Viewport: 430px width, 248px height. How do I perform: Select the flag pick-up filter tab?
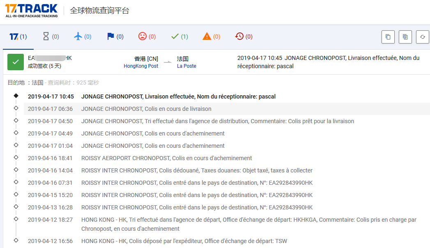coord(115,37)
